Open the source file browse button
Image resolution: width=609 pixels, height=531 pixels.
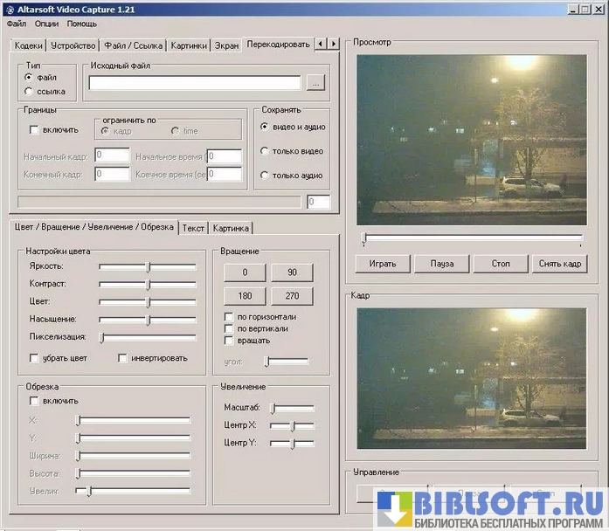pyautogui.click(x=315, y=83)
